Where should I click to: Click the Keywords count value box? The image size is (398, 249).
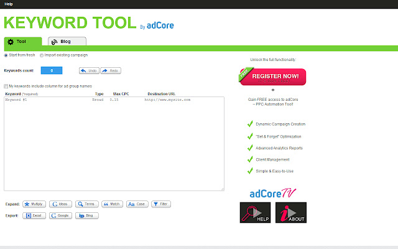coord(52,70)
